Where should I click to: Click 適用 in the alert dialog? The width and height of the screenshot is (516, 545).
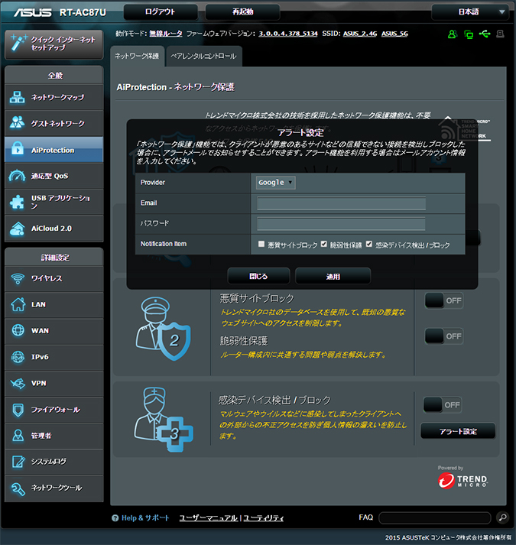point(333,277)
